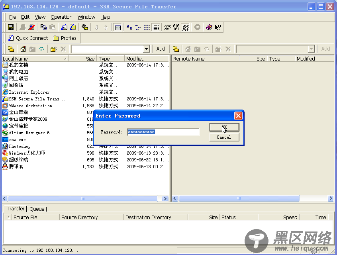Open the File menu
The image size is (337, 255).
[x=12, y=17]
